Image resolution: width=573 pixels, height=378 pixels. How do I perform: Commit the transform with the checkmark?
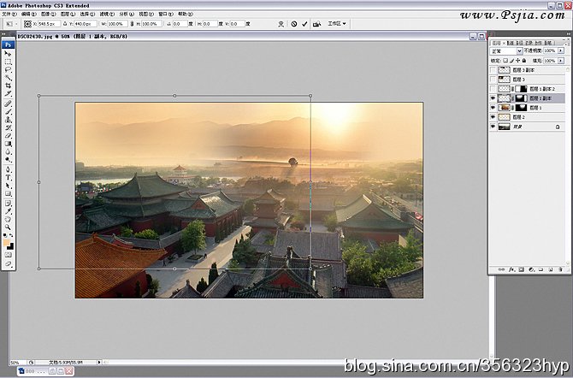tap(304, 24)
